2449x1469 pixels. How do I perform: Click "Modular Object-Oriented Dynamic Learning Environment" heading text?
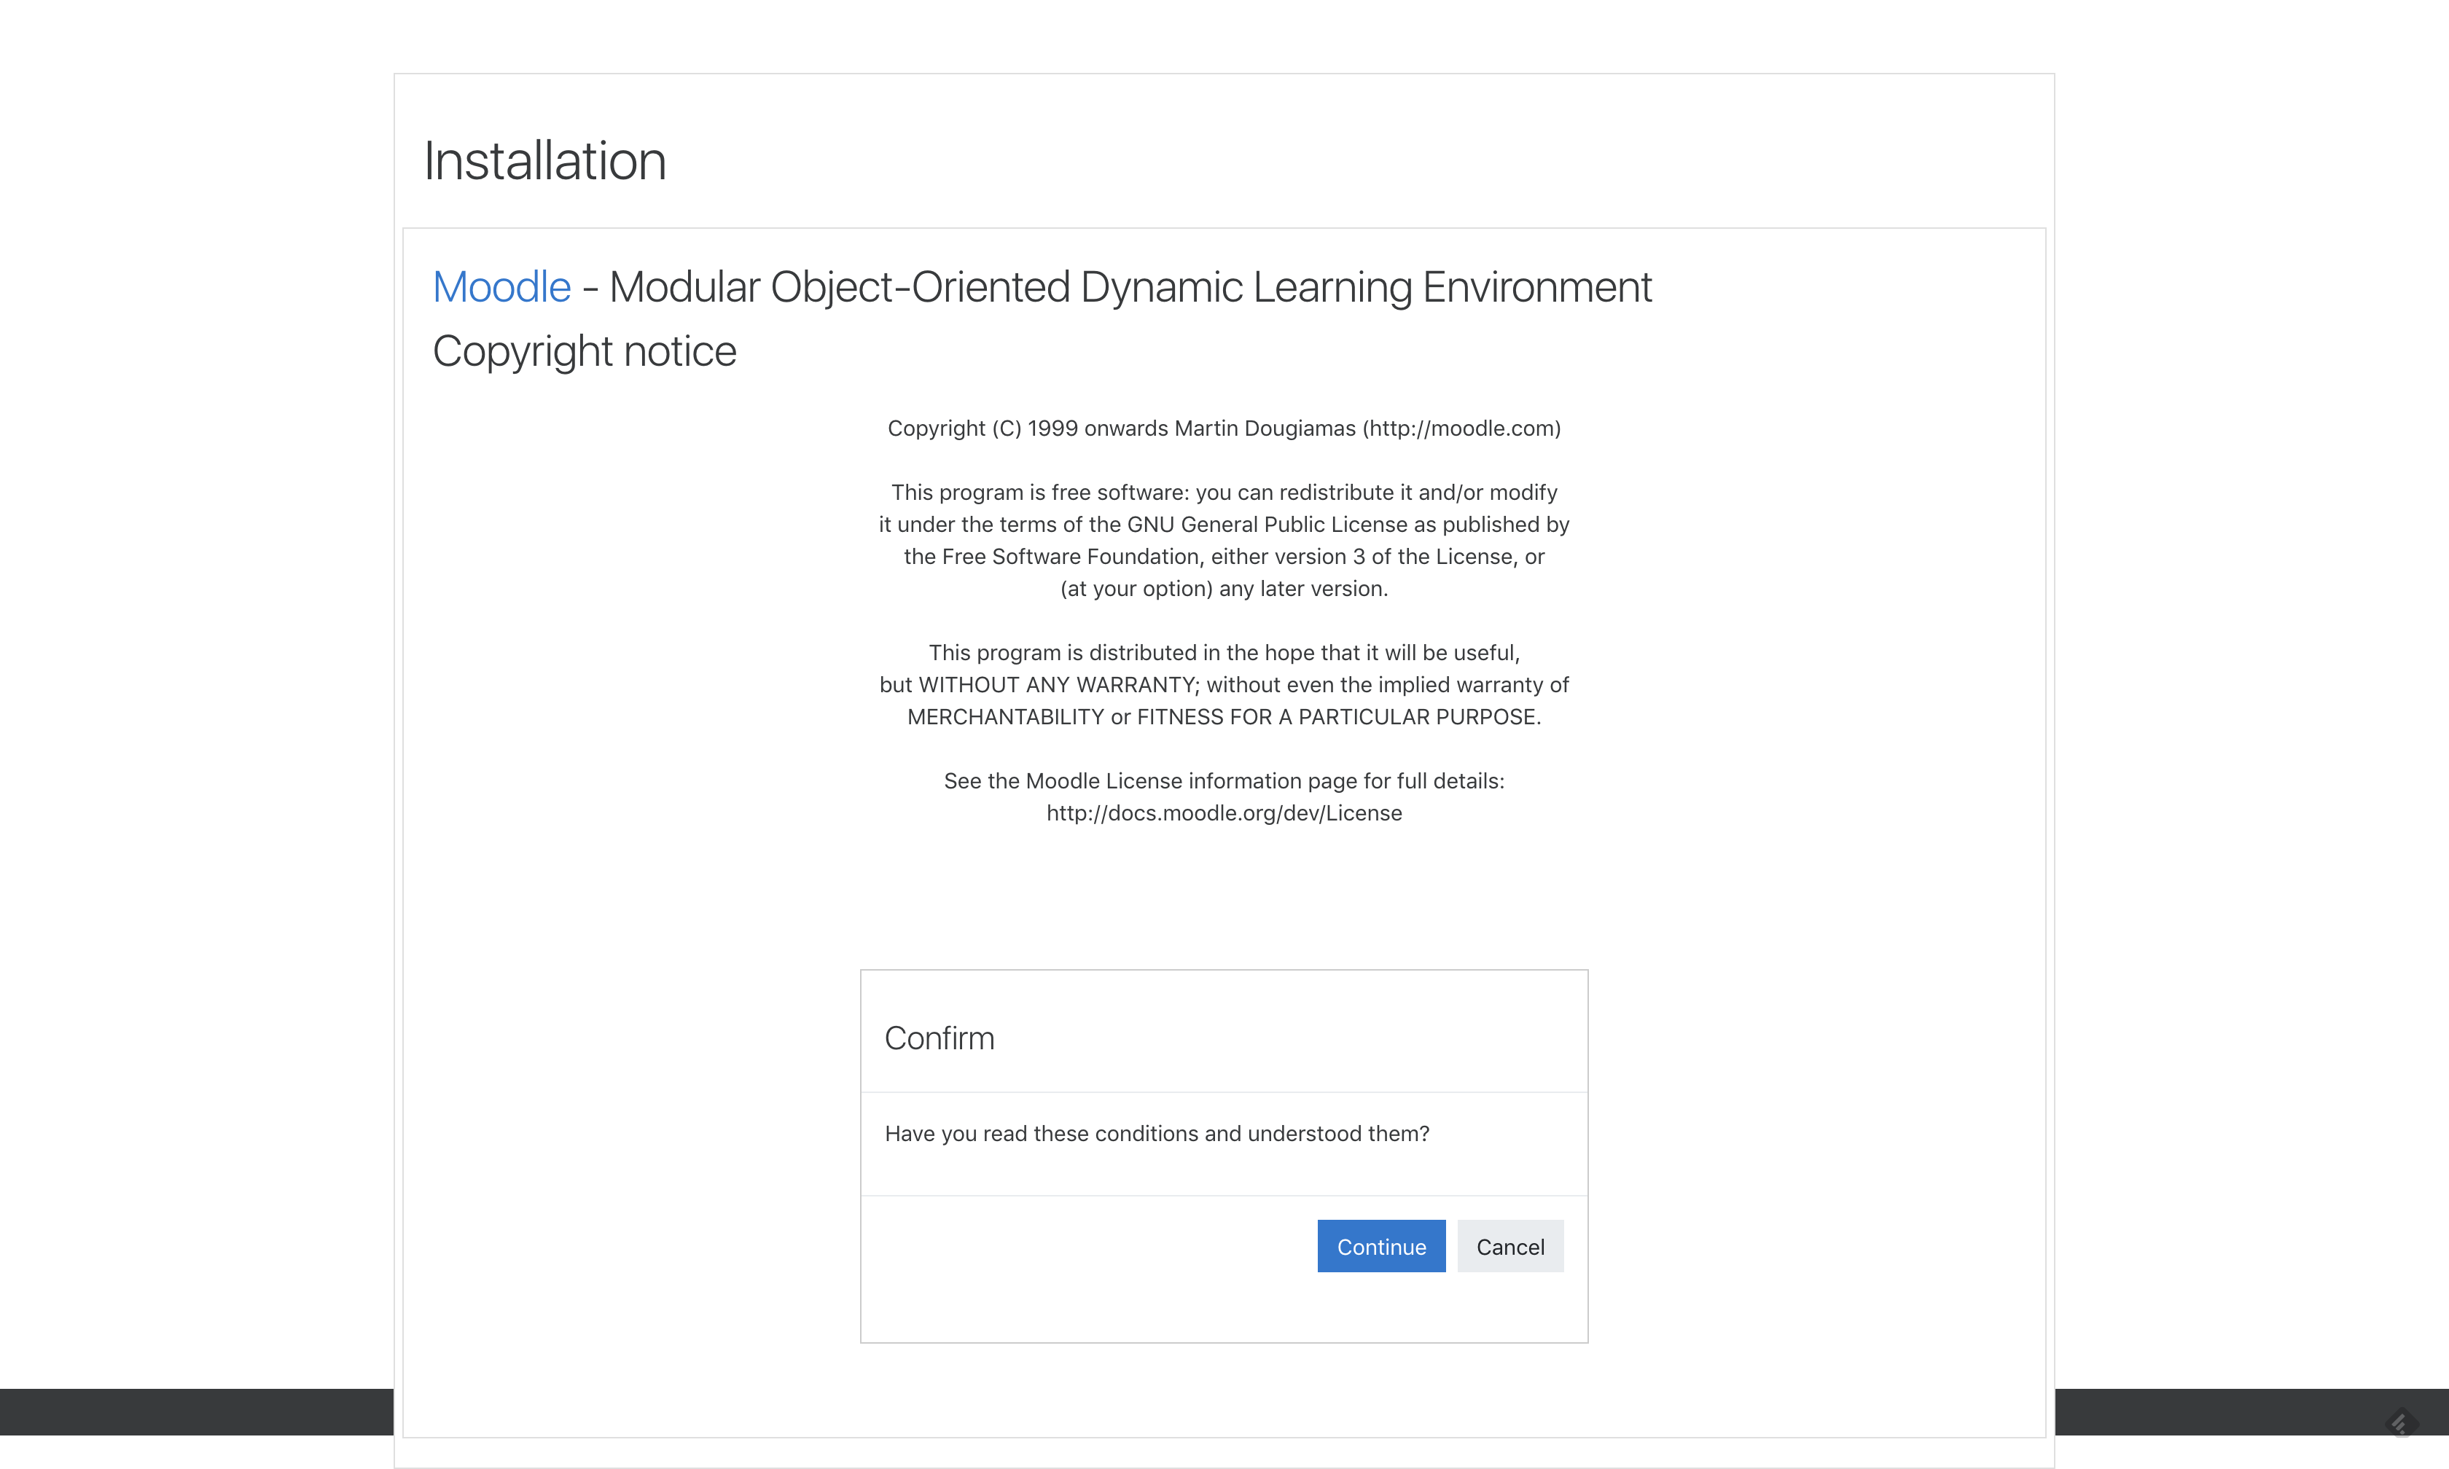(1130, 287)
